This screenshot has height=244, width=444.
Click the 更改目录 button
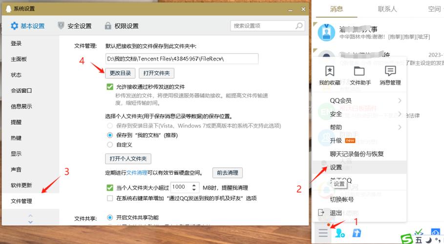tap(120, 73)
